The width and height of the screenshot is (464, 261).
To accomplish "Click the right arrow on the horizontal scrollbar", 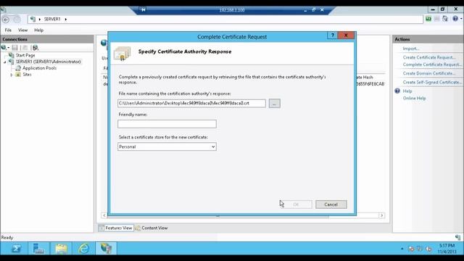I will (382, 215).
